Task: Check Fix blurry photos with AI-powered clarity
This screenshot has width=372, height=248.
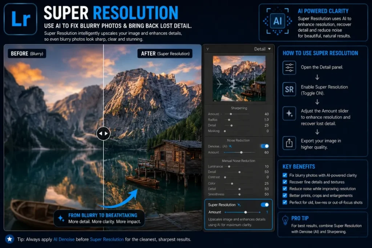Action: pos(285,175)
